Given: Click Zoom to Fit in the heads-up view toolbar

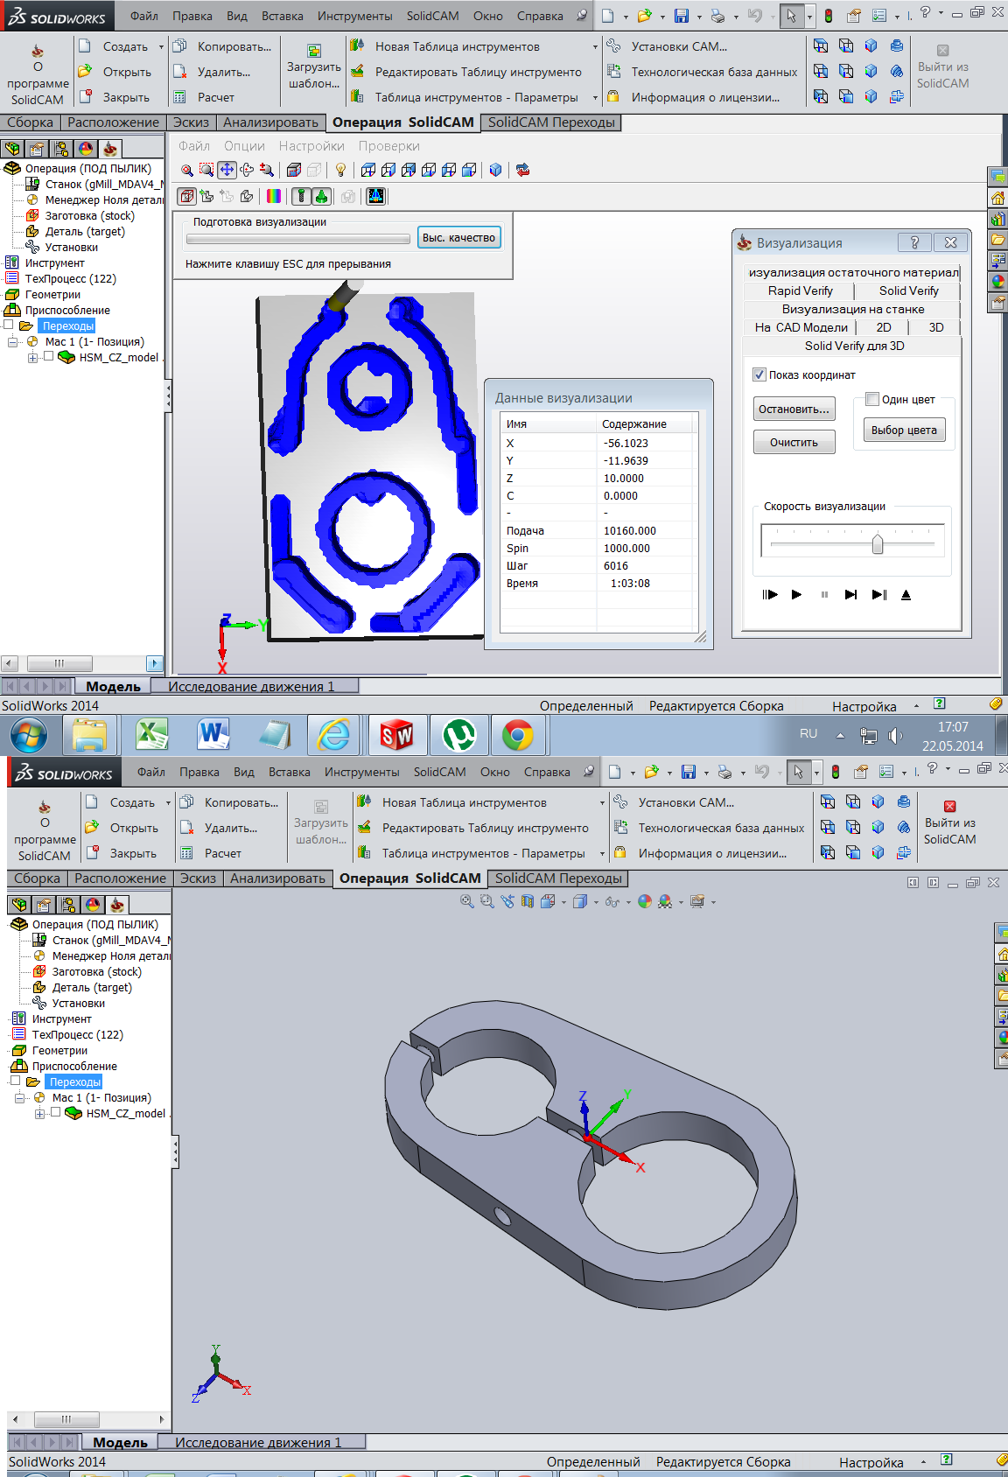Looking at the screenshot, I should tap(467, 901).
